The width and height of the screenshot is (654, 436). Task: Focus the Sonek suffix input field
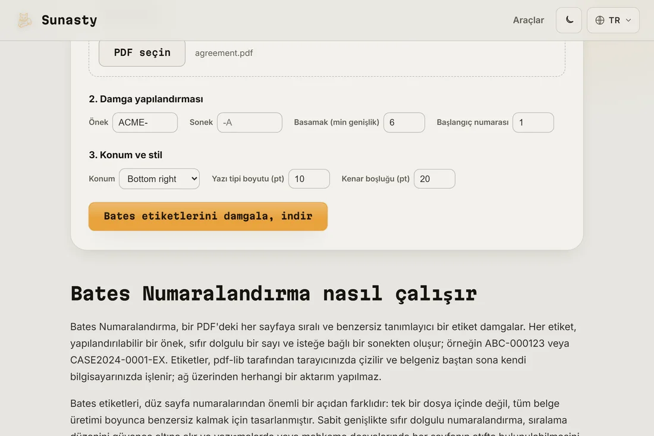pos(250,123)
